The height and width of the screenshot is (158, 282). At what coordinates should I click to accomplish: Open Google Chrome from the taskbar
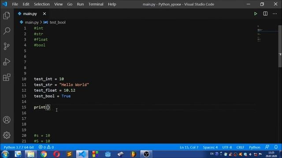pos(44,154)
